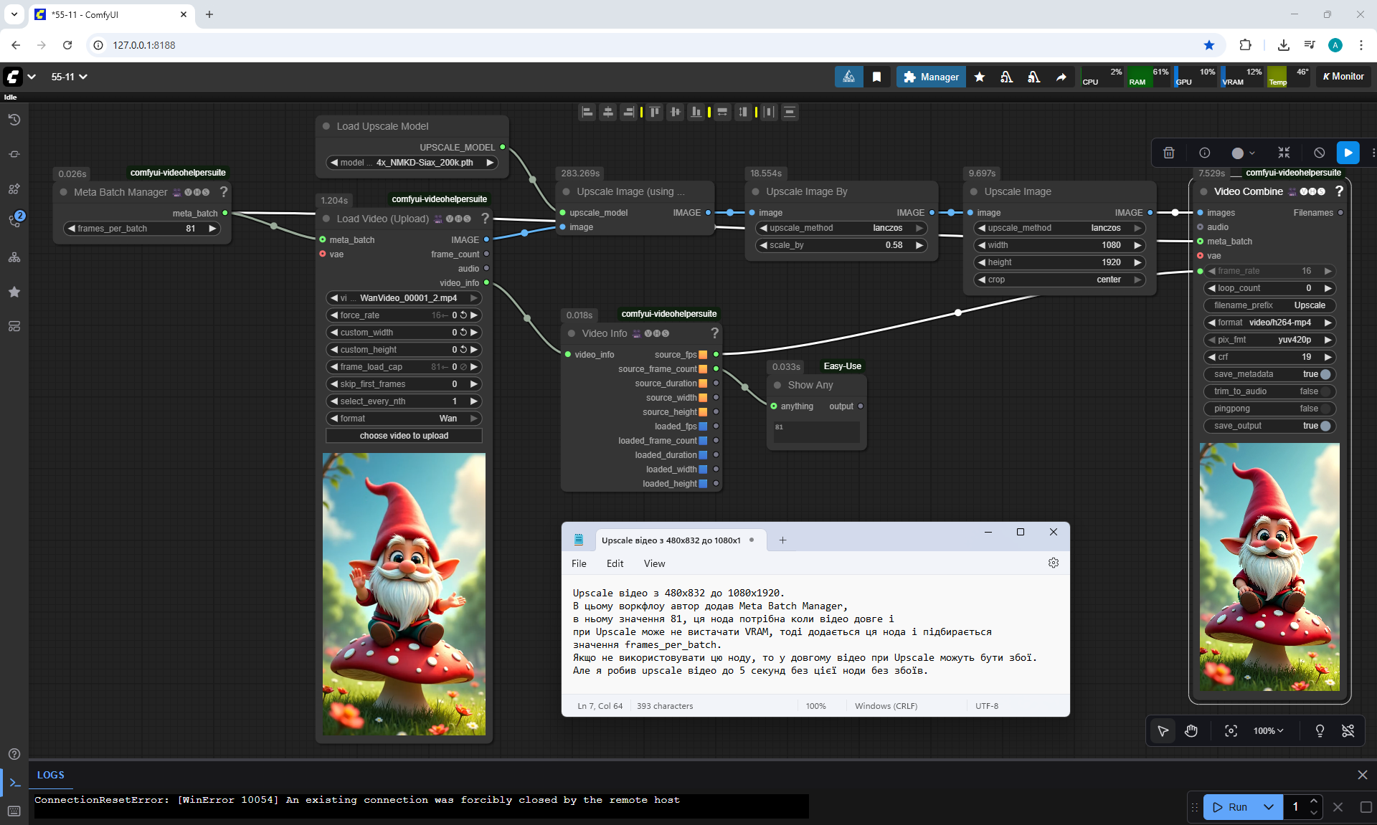Open the bookmark icon in top toolbar
Viewport: 1377px width, 825px height.
[x=876, y=77]
